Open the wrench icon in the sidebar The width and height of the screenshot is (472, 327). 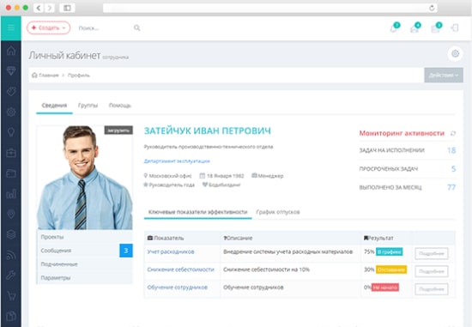11,276
